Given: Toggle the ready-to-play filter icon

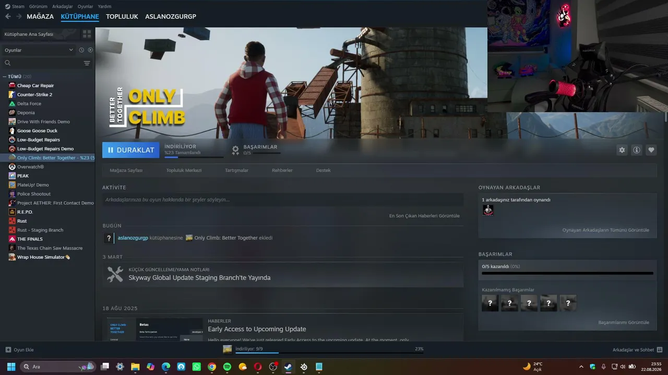Looking at the screenshot, I should pyautogui.click(x=90, y=50).
